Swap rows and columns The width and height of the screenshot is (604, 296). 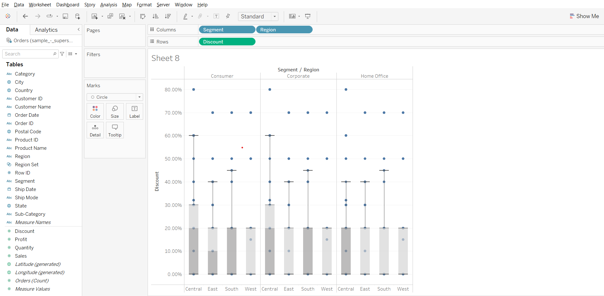pyautogui.click(x=143, y=16)
